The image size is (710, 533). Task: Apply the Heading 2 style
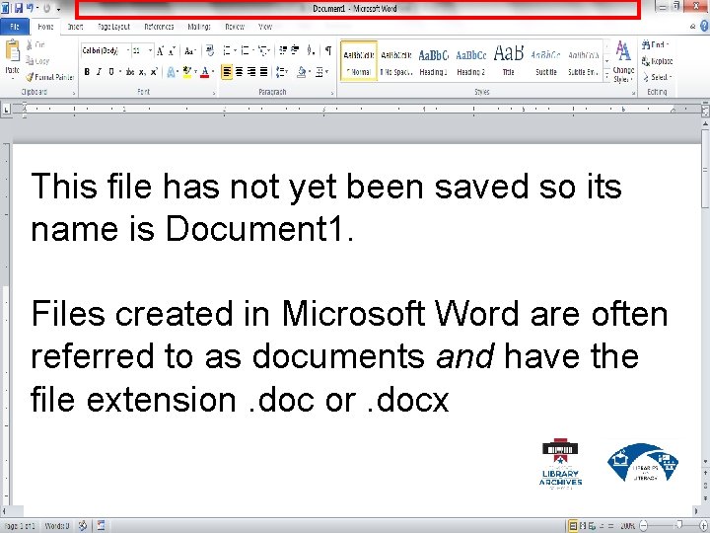[x=471, y=61]
